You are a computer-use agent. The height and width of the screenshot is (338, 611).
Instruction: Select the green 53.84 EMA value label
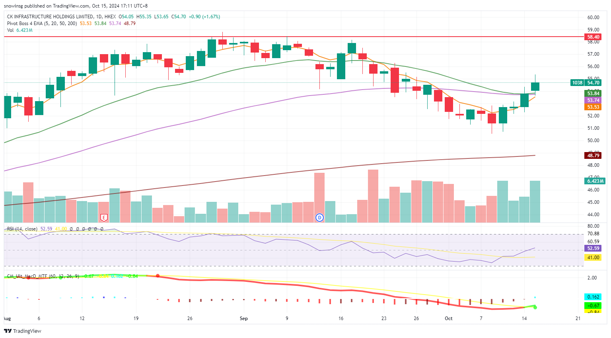pyautogui.click(x=593, y=94)
